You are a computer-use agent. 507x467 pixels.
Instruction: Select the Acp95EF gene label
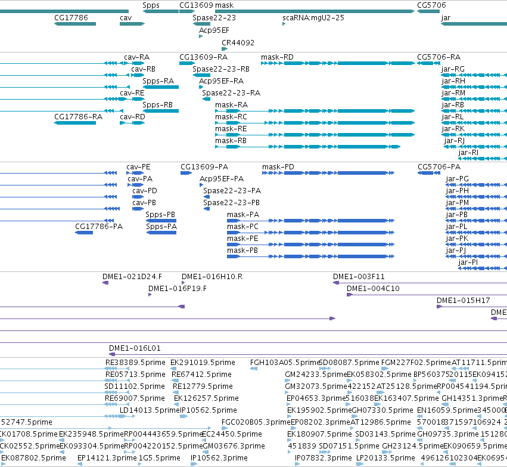click(214, 30)
